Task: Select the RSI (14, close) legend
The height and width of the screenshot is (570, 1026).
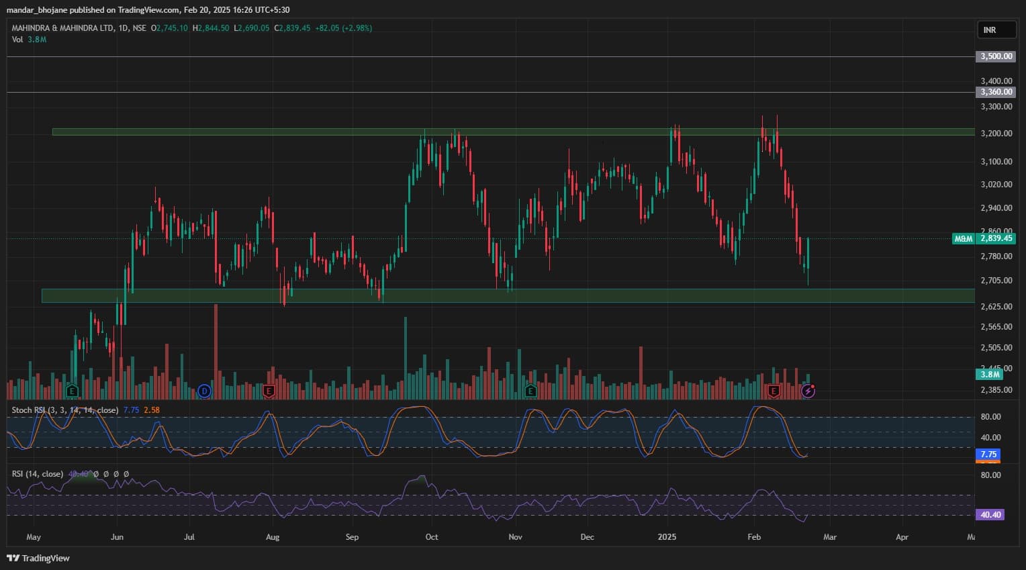Action: (38, 474)
